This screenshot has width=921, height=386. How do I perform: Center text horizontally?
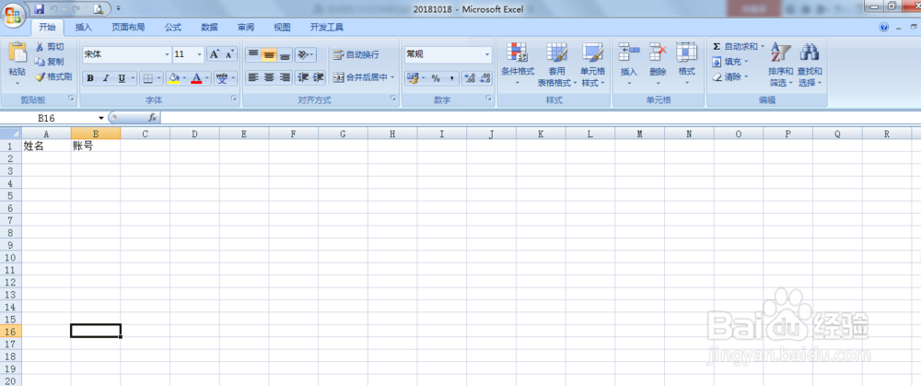pyautogui.click(x=269, y=77)
